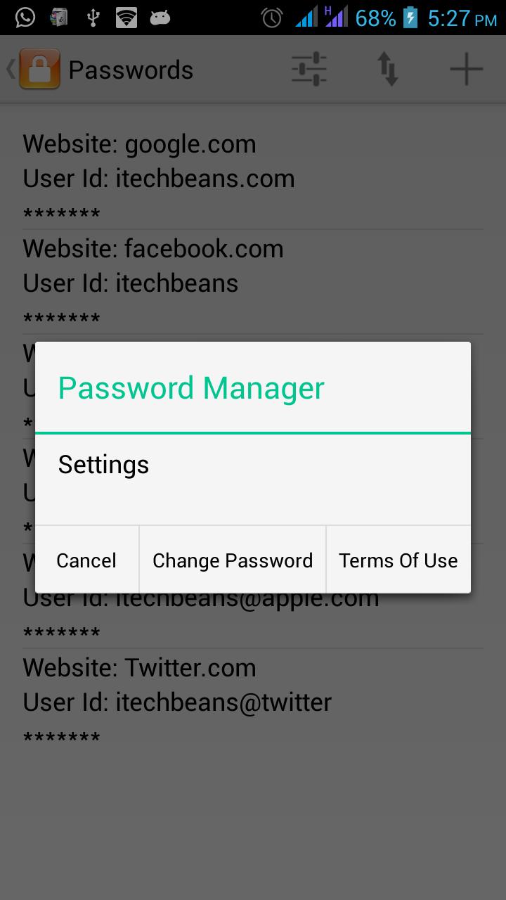Add new password with plus icon

[x=467, y=70]
